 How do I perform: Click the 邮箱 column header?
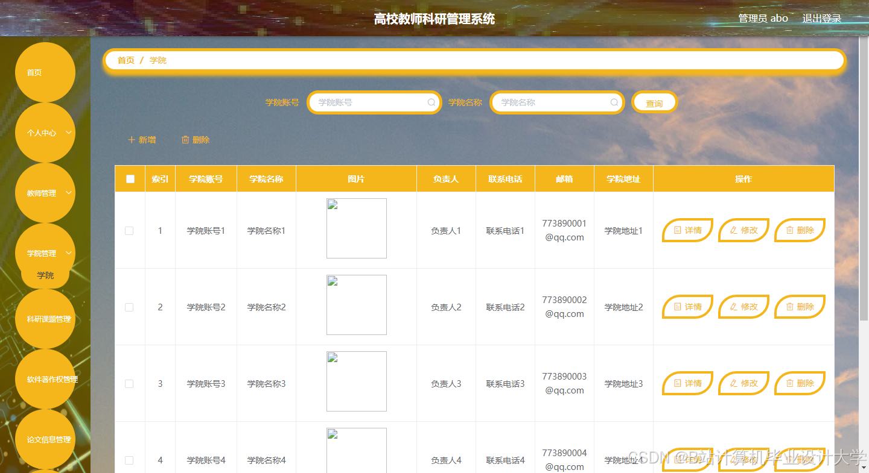[x=564, y=179]
